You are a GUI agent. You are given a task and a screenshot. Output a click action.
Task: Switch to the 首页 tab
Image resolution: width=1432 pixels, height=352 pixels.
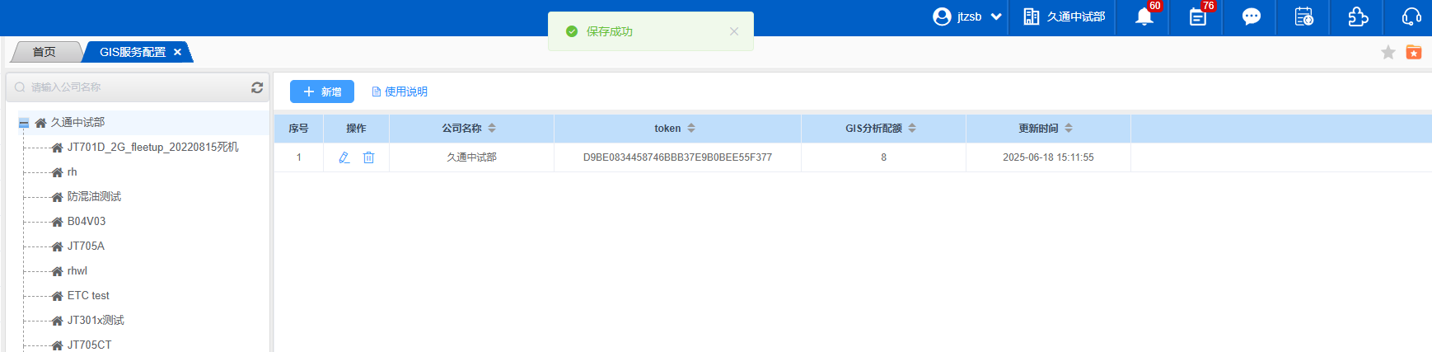44,52
